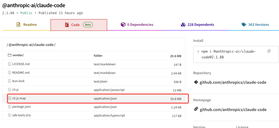Click the cli.js.map file icon
This screenshot has width=279, height=128.
click(10, 98)
